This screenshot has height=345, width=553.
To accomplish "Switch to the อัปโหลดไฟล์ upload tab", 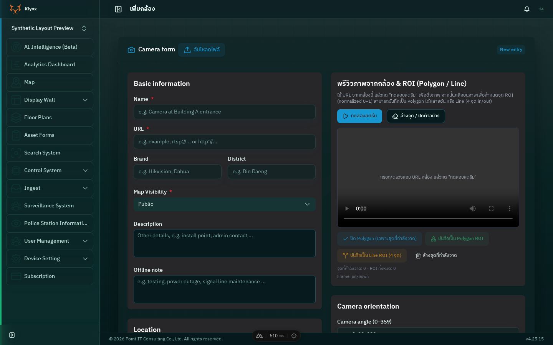I will pos(202,50).
